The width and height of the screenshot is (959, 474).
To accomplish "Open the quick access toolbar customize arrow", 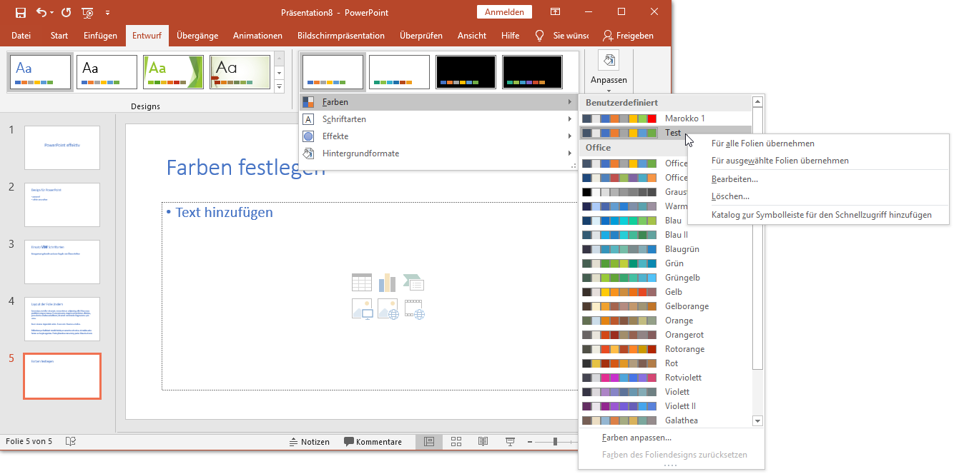I will coord(107,13).
